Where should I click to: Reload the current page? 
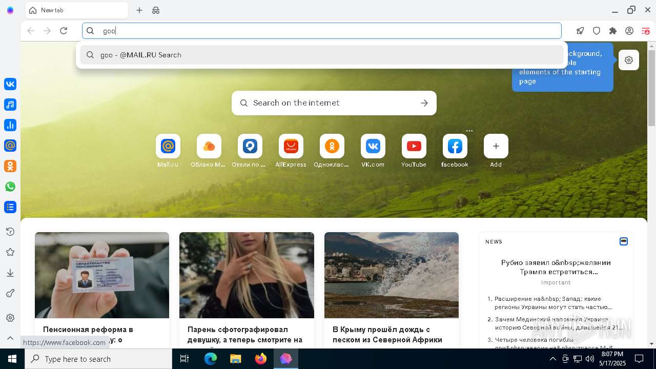tap(64, 31)
